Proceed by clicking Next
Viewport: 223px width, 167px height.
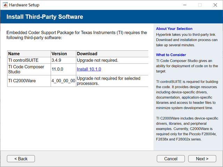[202, 159]
